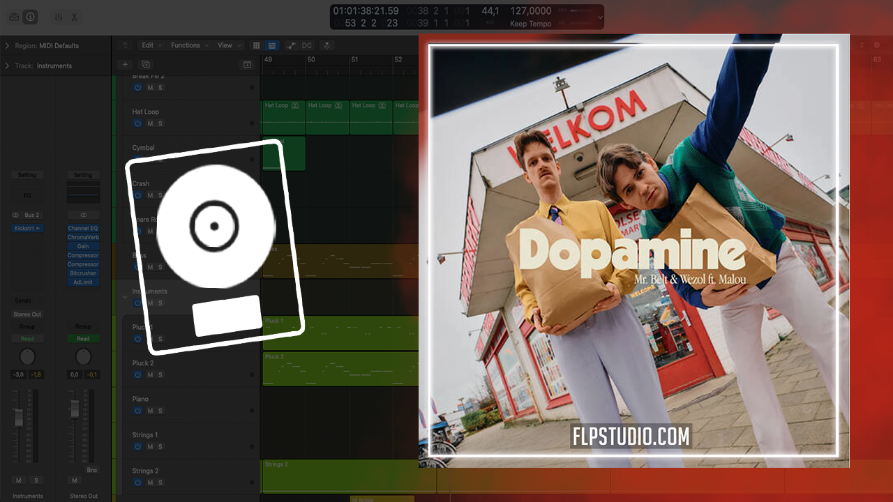
Task: Click the add new track plus button
Action: (125, 64)
